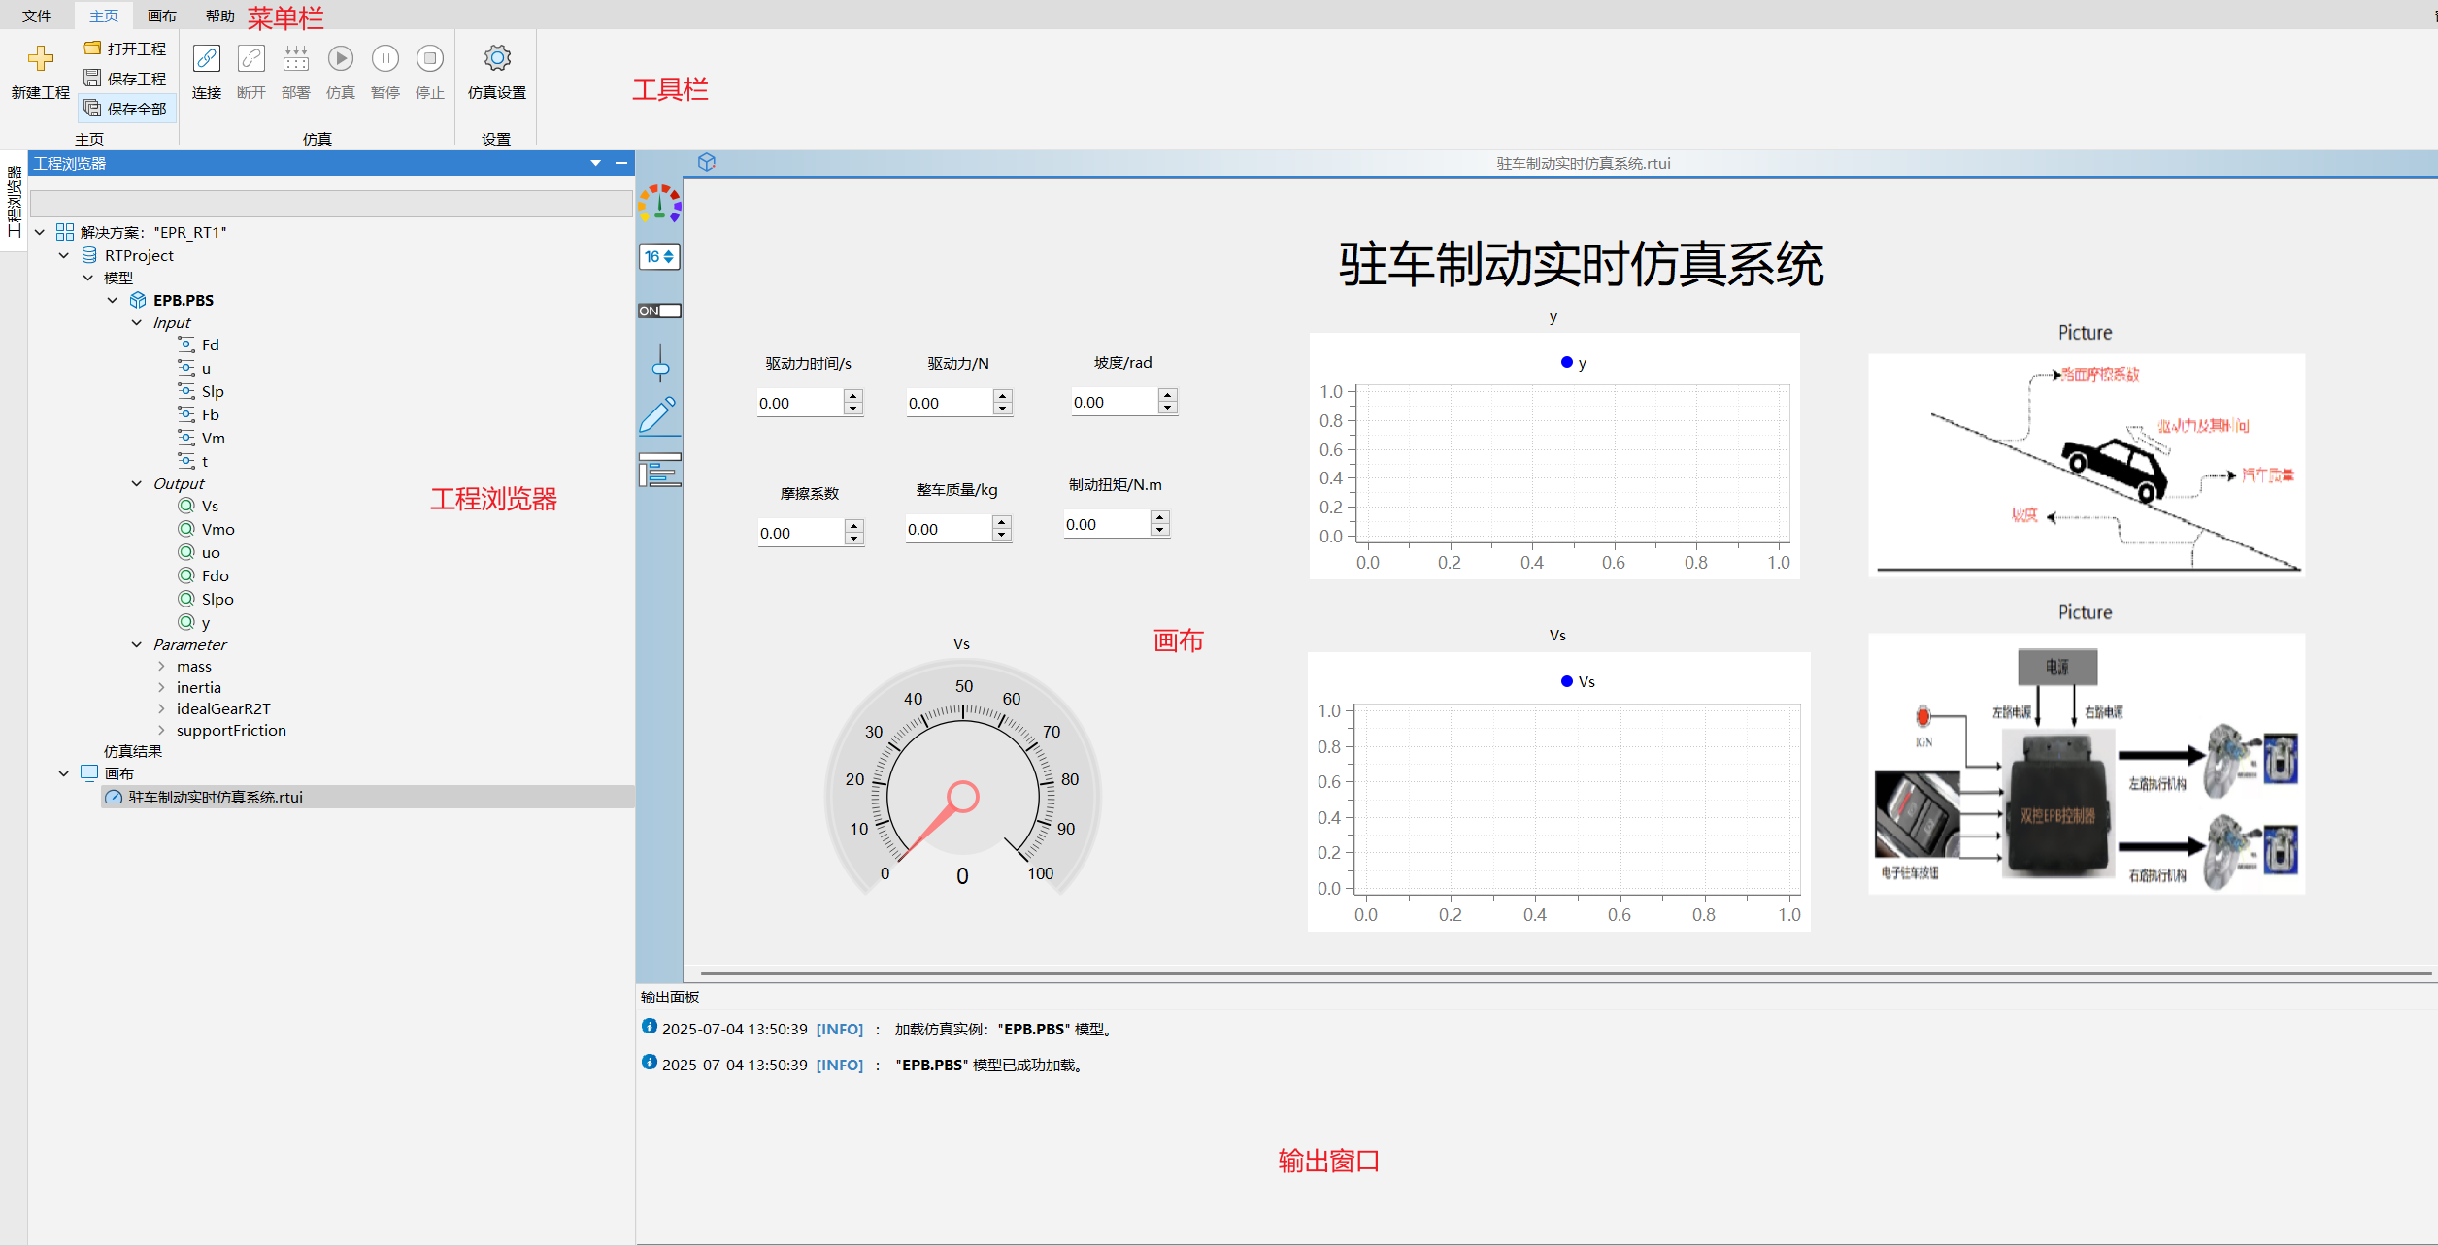2438x1246 pixels.
Task: Click 保存工程 save project button
Action: [x=125, y=79]
